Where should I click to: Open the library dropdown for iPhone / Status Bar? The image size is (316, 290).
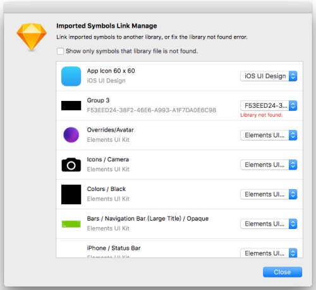tap(269, 253)
